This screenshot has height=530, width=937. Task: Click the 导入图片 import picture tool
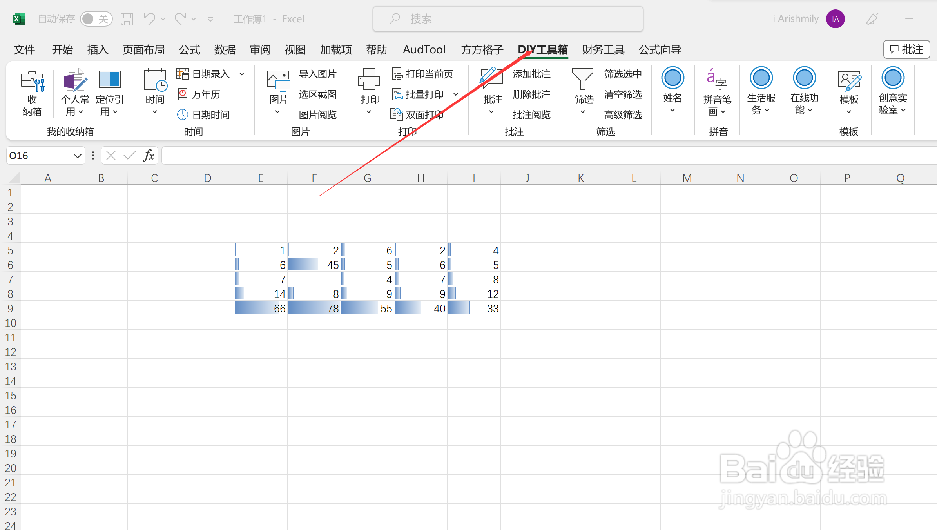coord(317,74)
